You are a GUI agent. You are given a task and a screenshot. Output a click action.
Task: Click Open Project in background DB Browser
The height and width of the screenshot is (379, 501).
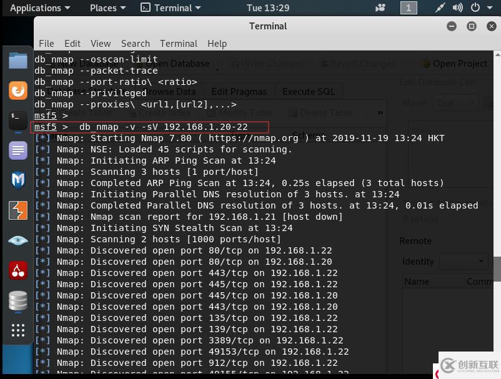[454, 64]
